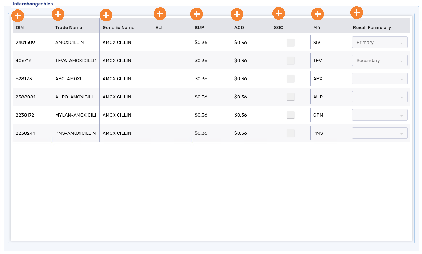Toggle SOC checkbox for AMOXICILLIN SIV row

(290, 43)
